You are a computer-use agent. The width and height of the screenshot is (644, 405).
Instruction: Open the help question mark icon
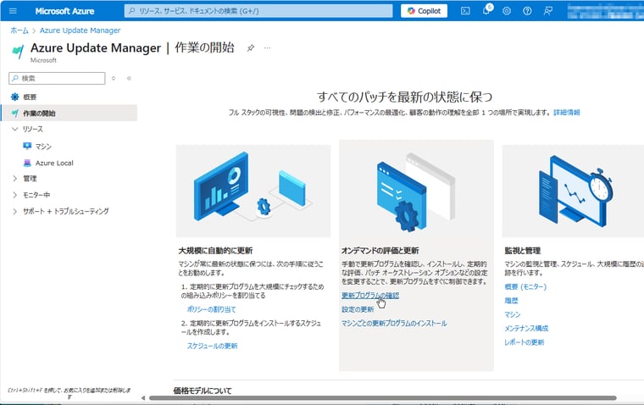point(527,11)
